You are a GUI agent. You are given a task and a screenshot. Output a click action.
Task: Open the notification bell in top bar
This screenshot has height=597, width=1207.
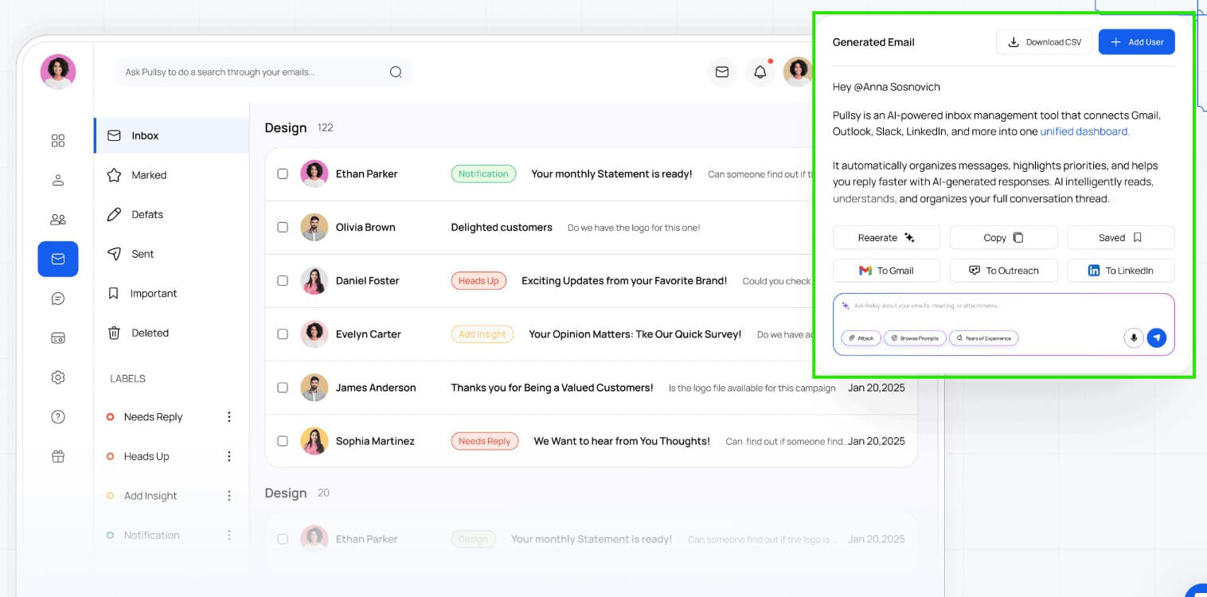[760, 72]
